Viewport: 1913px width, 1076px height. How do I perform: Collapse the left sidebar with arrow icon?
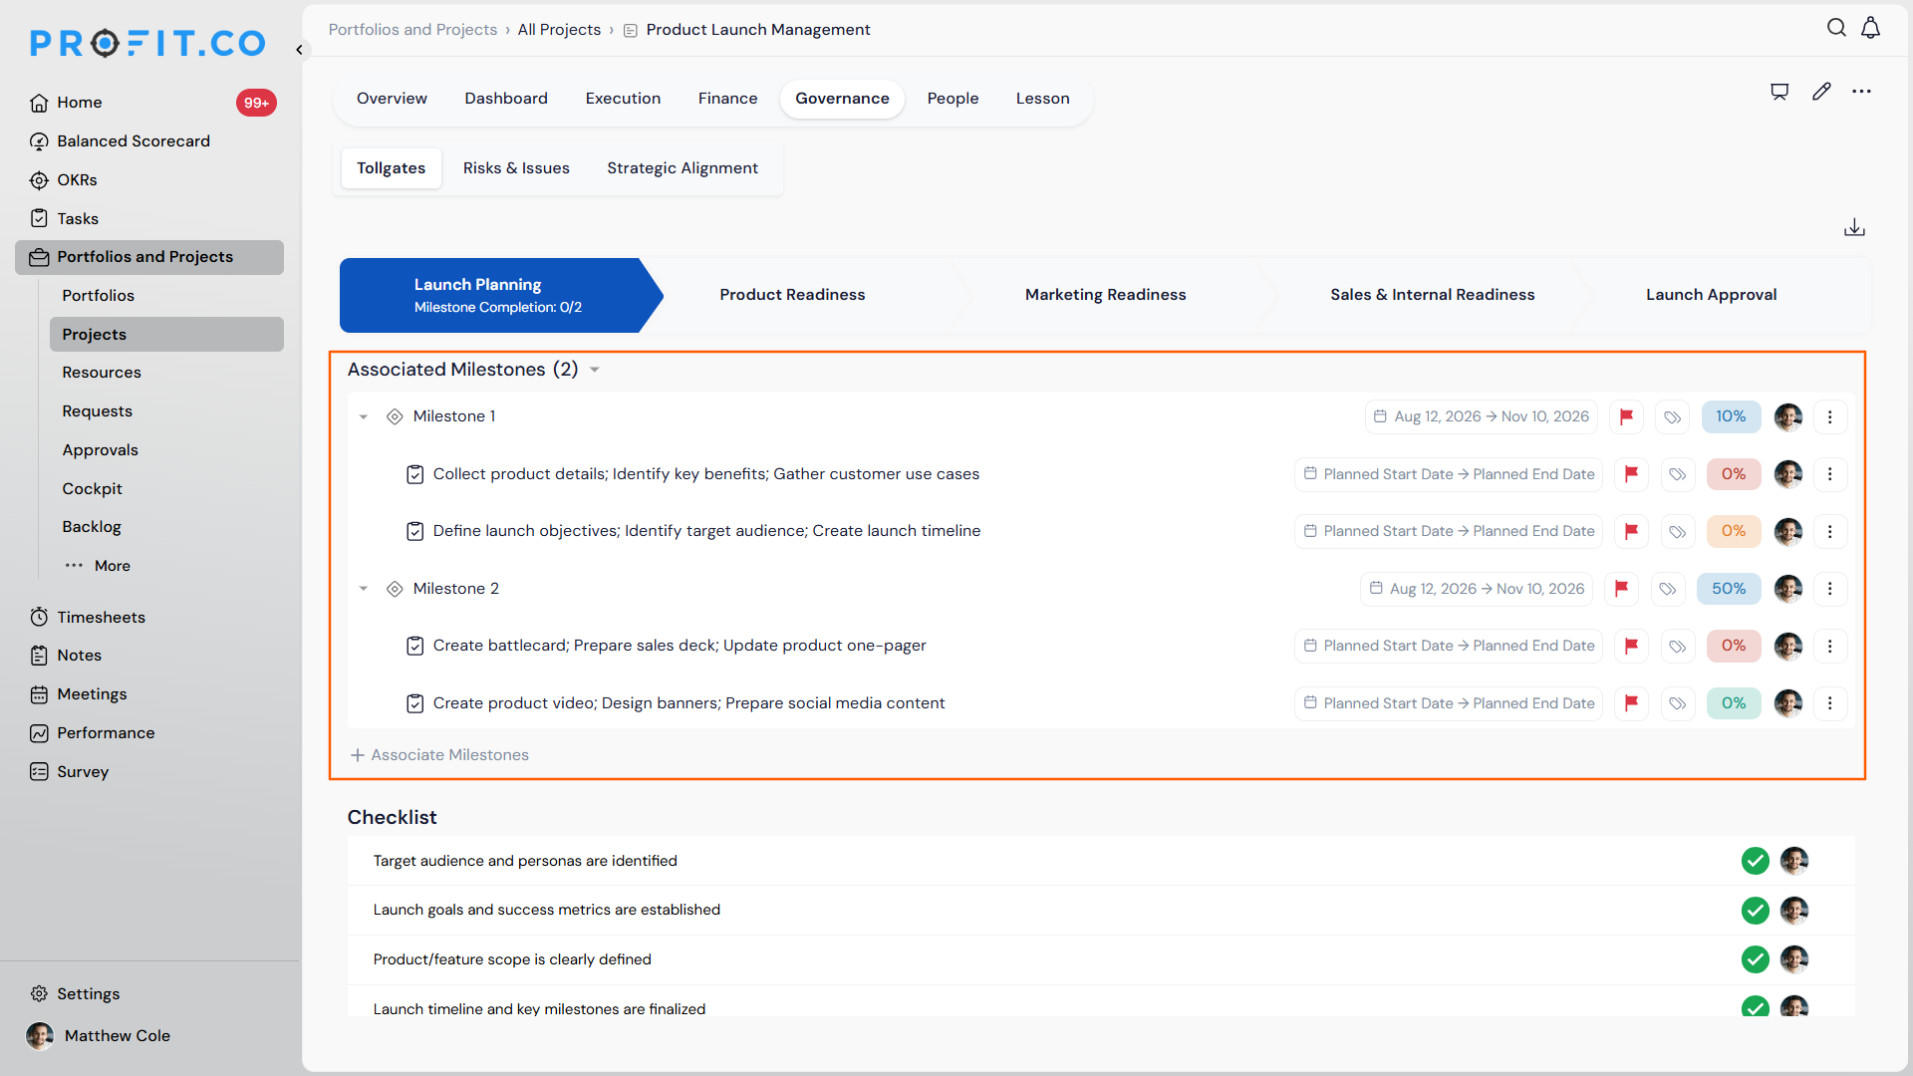299,49
